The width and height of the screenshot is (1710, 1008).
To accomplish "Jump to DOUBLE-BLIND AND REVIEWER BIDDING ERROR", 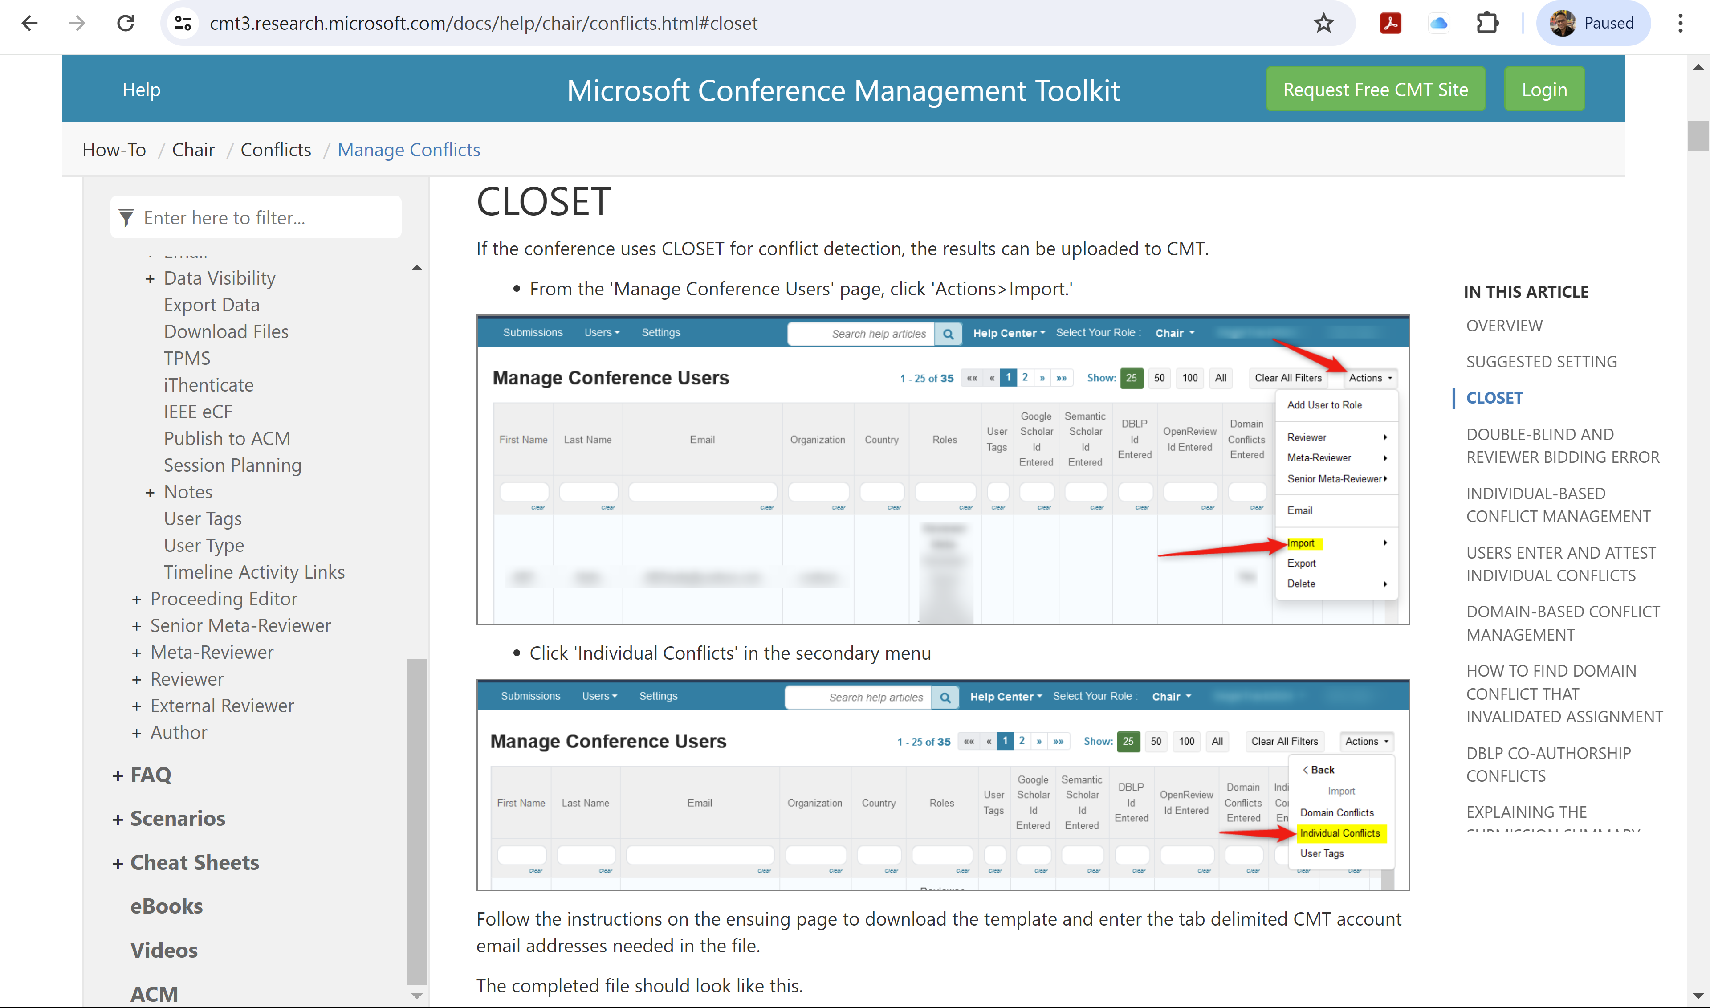I will click(1563, 445).
